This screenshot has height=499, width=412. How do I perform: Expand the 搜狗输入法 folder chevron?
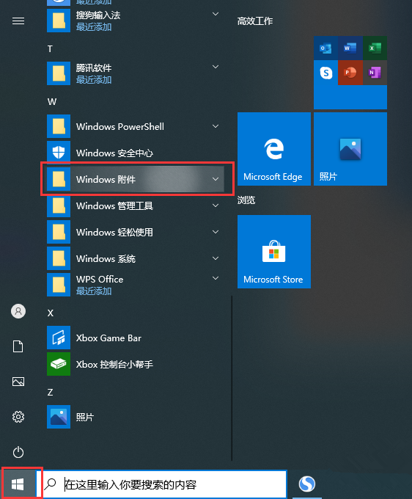click(216, 14)
